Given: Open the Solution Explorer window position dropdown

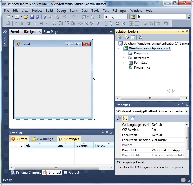Looking at the screenshot, I should coord(179,31).
